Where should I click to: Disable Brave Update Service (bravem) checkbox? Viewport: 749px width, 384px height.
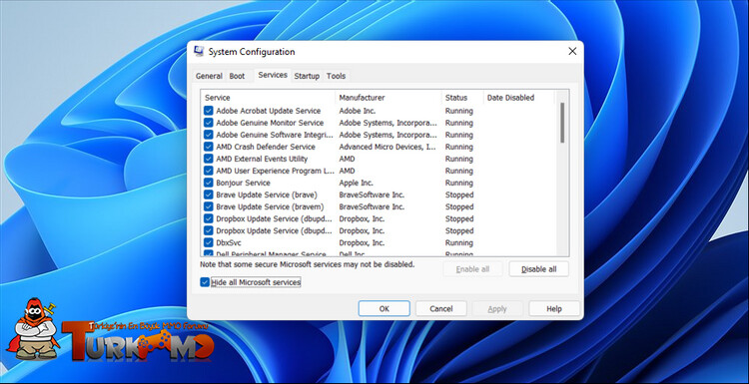[x=209, y=206]
